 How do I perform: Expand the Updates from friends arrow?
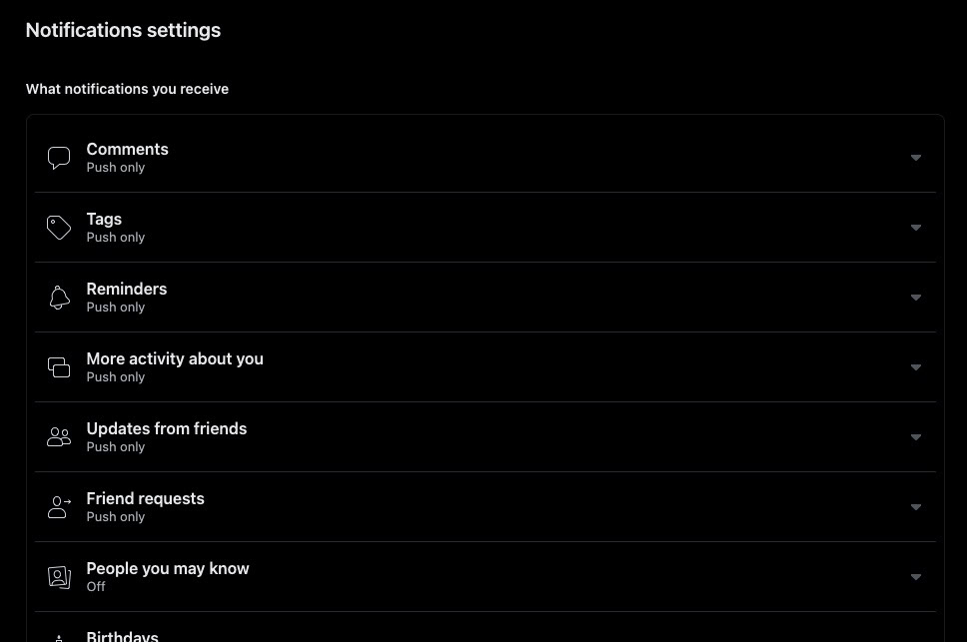tap(915, 437)
